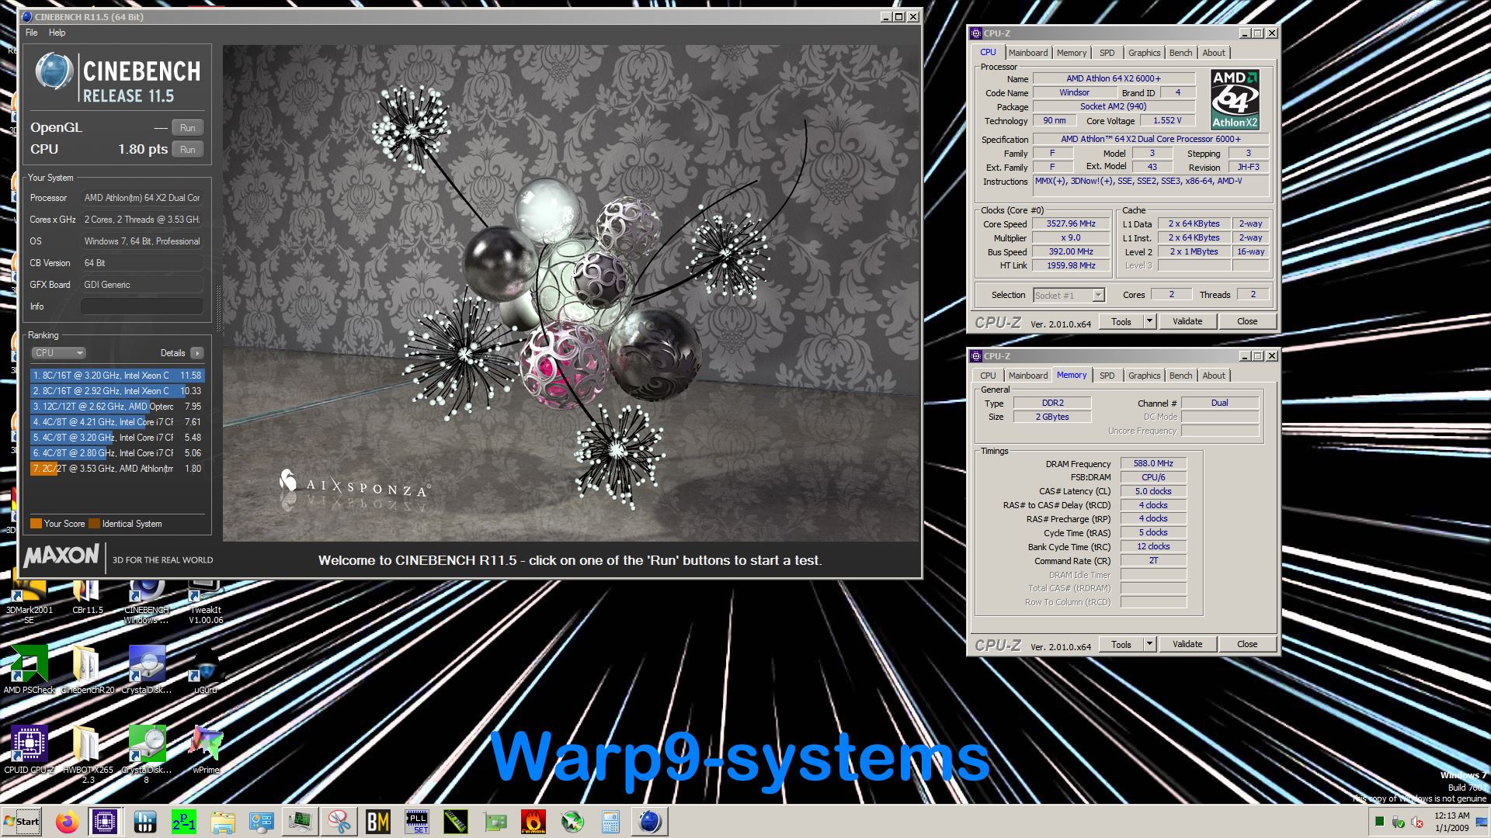Click Validate in lower CPU-Z window
Image resolution: width=1491 pixels, height=838 pixels.
pyautogui.click(x=1187, y=644)
